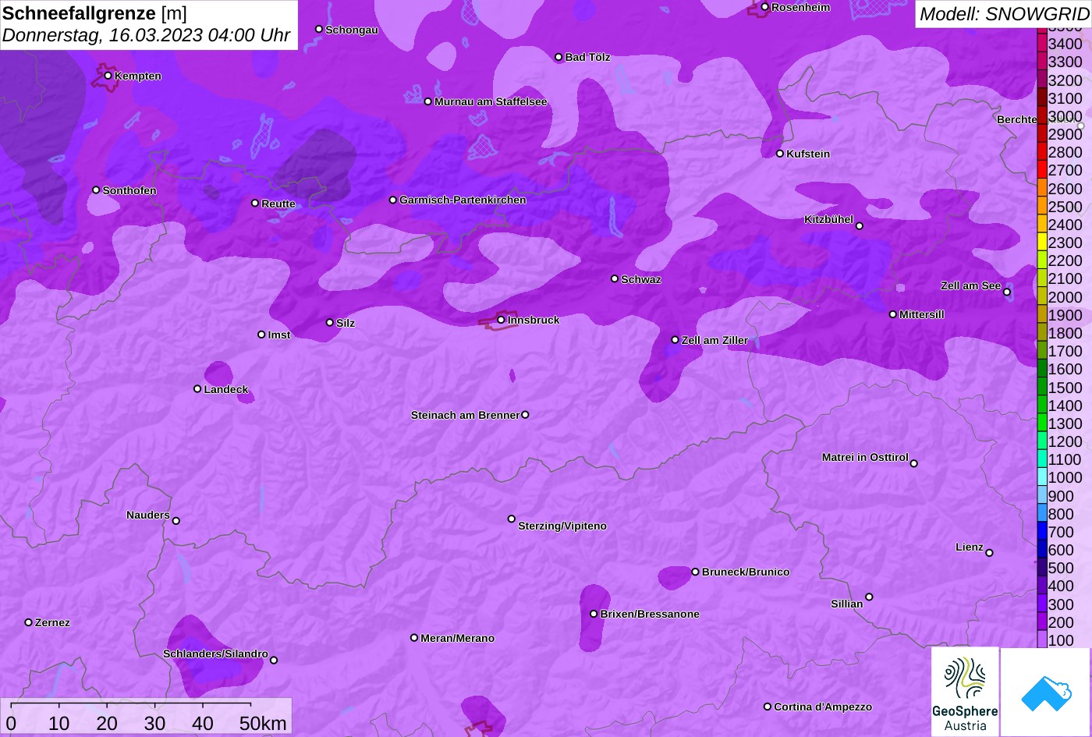Click the Lienz location dot
Viewport: 1092px width, 737px height.
[989, 553]
